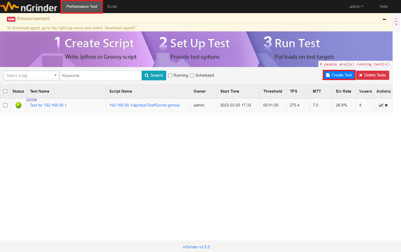The image size is (401, 252).
Task: Click the Actions column header
Action: (383, 91)
